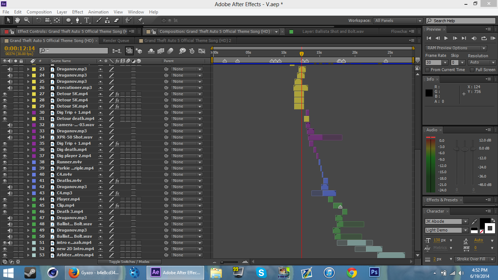
Task: Open the Resolution Auto dropdown
Action: point(482,62)
